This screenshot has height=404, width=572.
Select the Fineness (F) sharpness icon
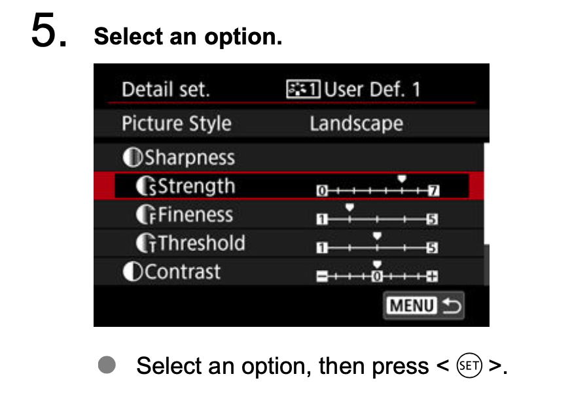coord(145,214)
